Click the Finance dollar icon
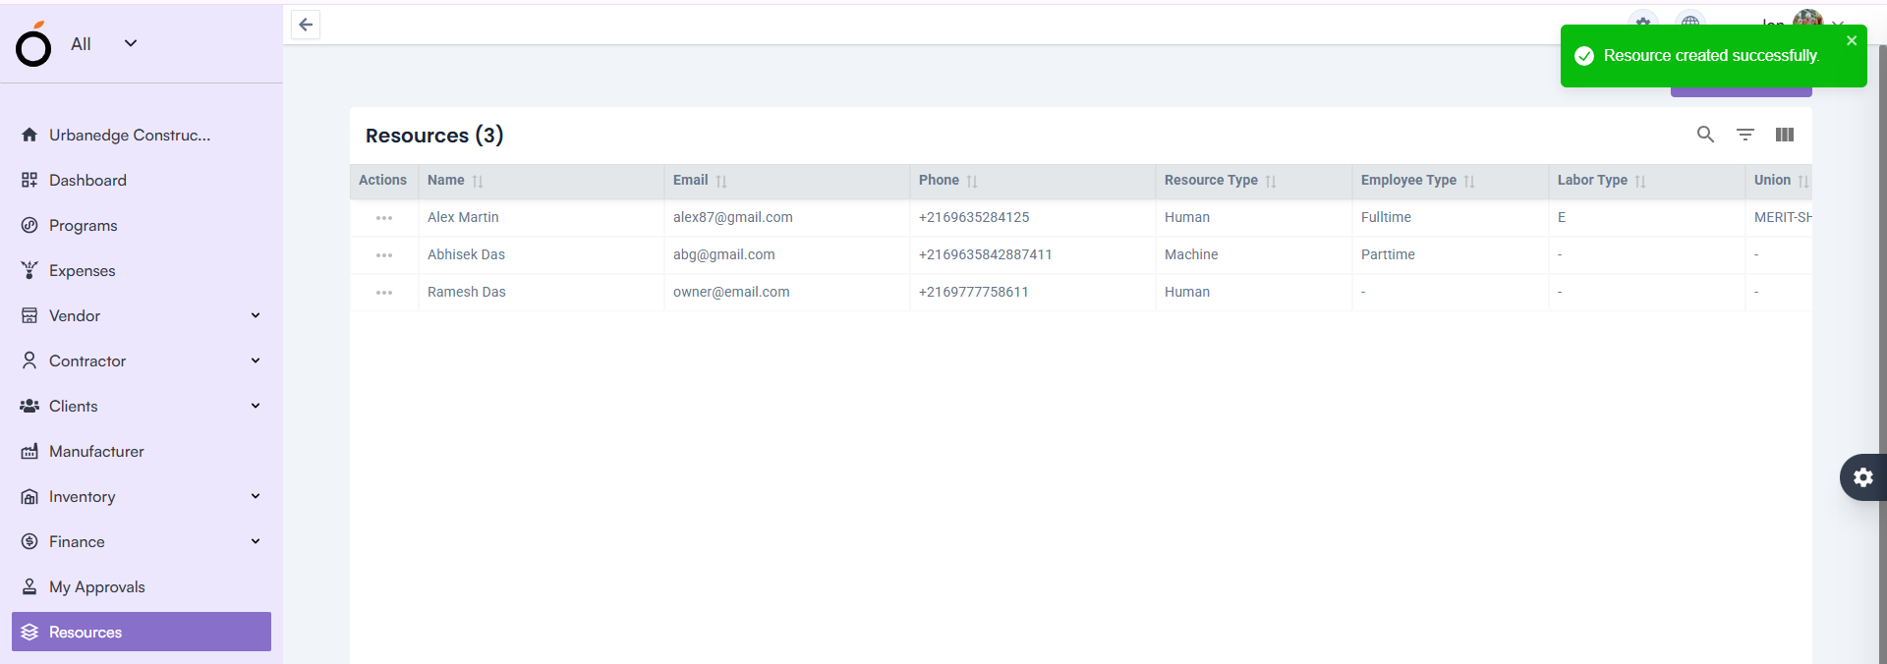The image size is (1887, 664). point(29,541)
